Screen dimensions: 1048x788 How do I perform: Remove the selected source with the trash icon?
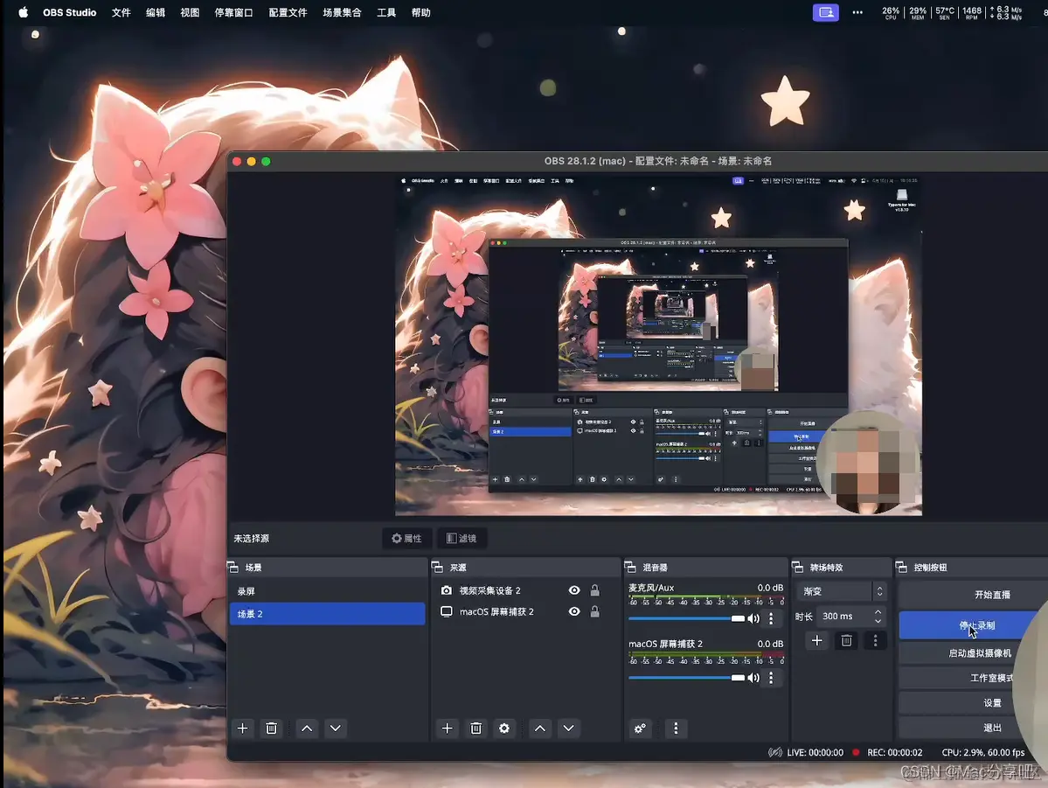click(475, 728)
